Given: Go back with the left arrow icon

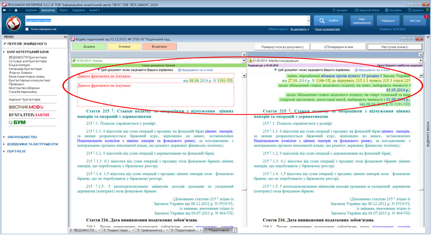Looking at the screenshot, I should 4,10.
